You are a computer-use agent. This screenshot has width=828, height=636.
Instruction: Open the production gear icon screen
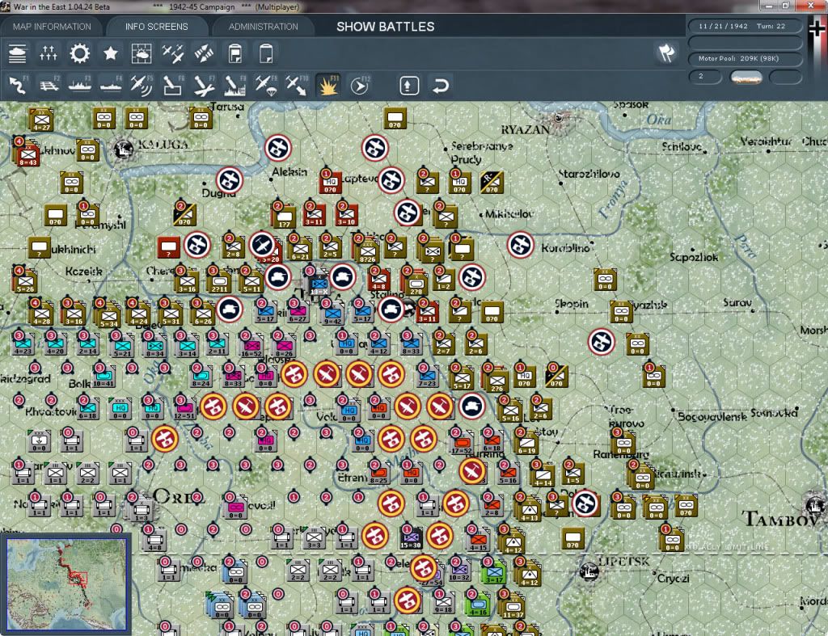80,53
